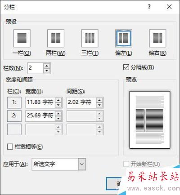Increase column 1 width using up arrow
The height and width of the screenshot is (195, 180).
pyautogui.click(x=58, y=100)
